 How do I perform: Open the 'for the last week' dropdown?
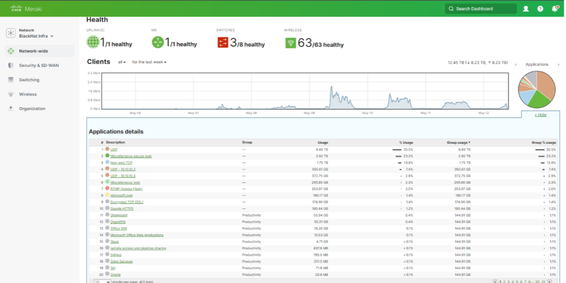tap(149, 62)
